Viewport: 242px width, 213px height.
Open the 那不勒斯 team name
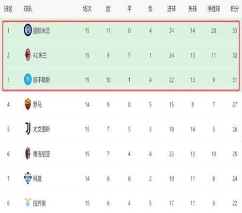tap(42, 80)
